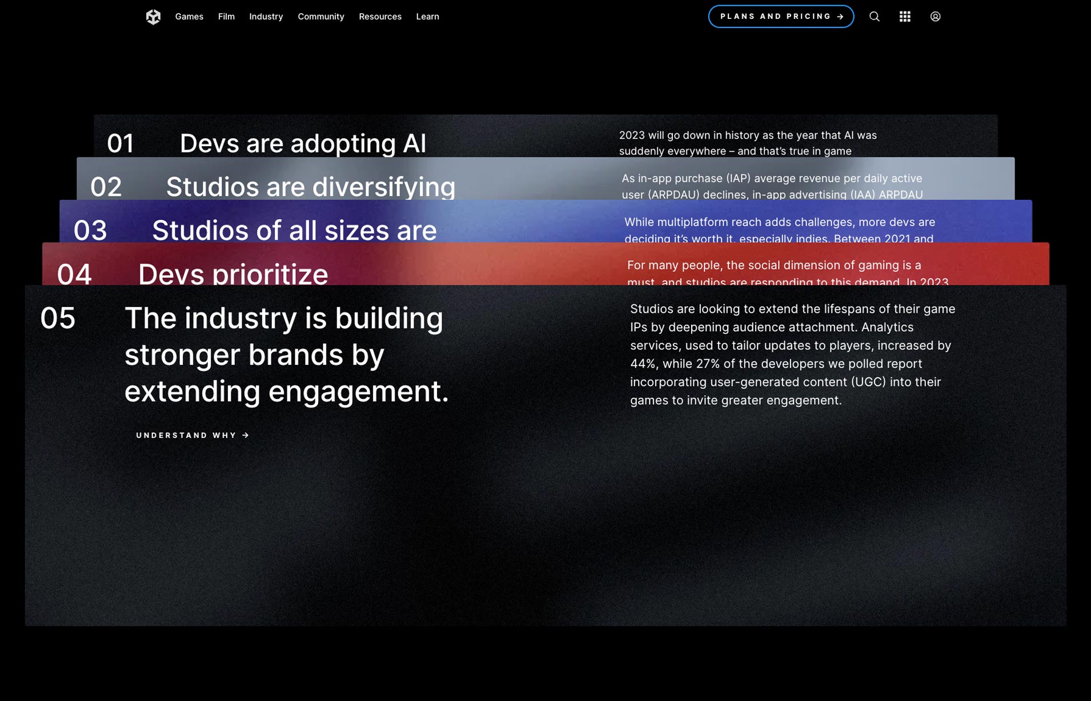Click the arrow beside Understand Why

246,435
